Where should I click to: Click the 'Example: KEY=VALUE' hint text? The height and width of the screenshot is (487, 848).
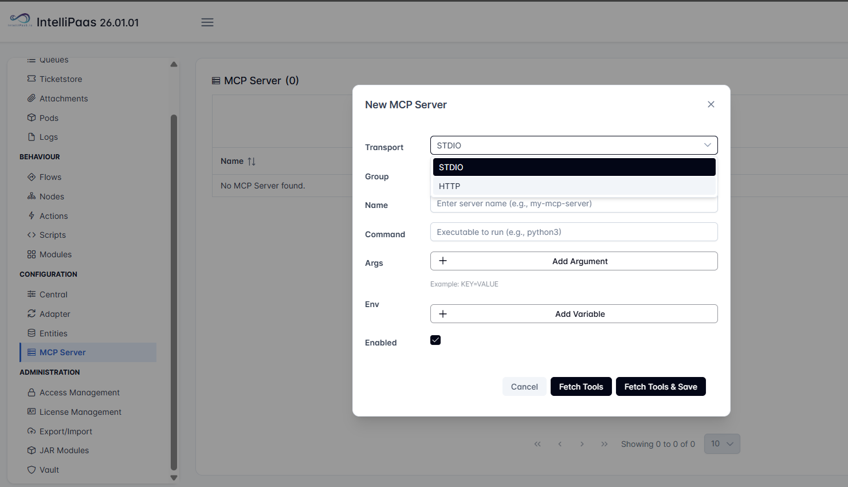tap(464, 284)
